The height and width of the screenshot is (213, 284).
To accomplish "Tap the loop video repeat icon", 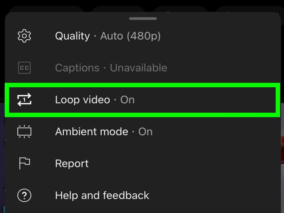I will (24, 100).
